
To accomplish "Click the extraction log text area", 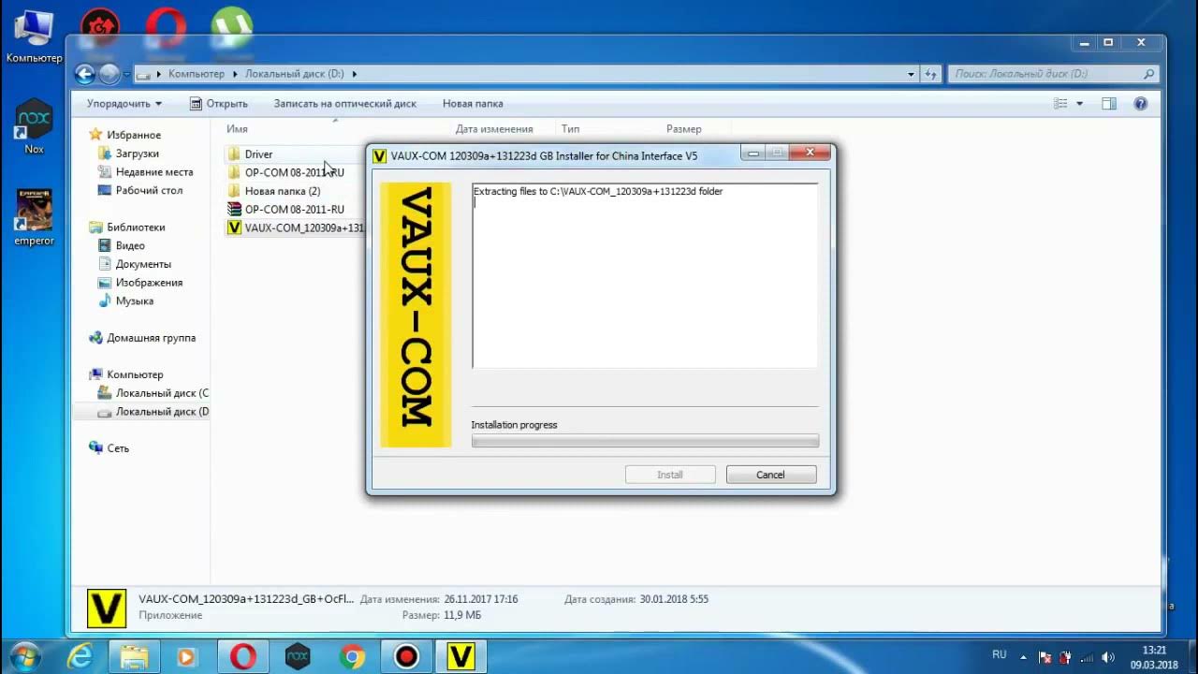I will click(645, 275).
